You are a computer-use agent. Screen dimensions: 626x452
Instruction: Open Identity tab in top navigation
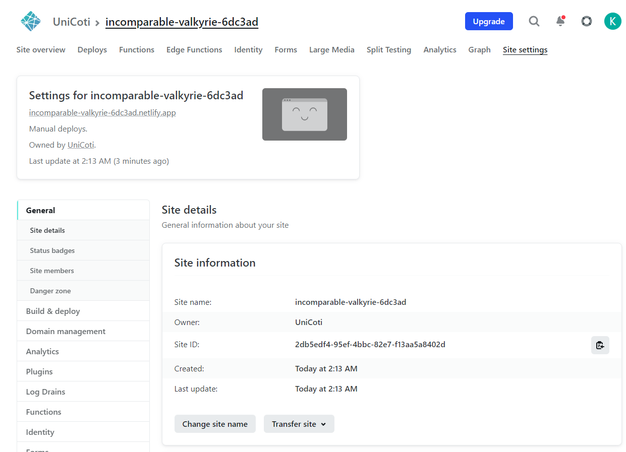(x=248, y=50)
